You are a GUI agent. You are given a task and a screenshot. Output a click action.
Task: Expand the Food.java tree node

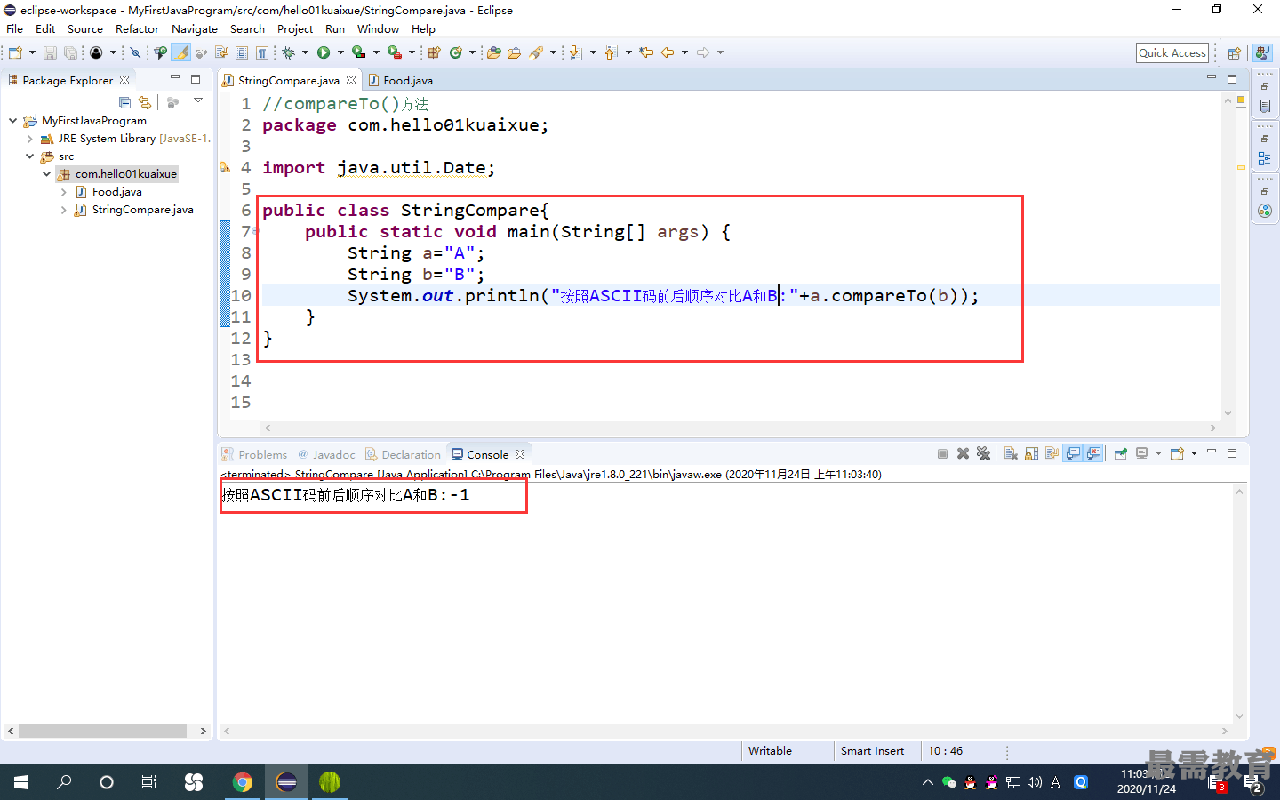point(63,192)
